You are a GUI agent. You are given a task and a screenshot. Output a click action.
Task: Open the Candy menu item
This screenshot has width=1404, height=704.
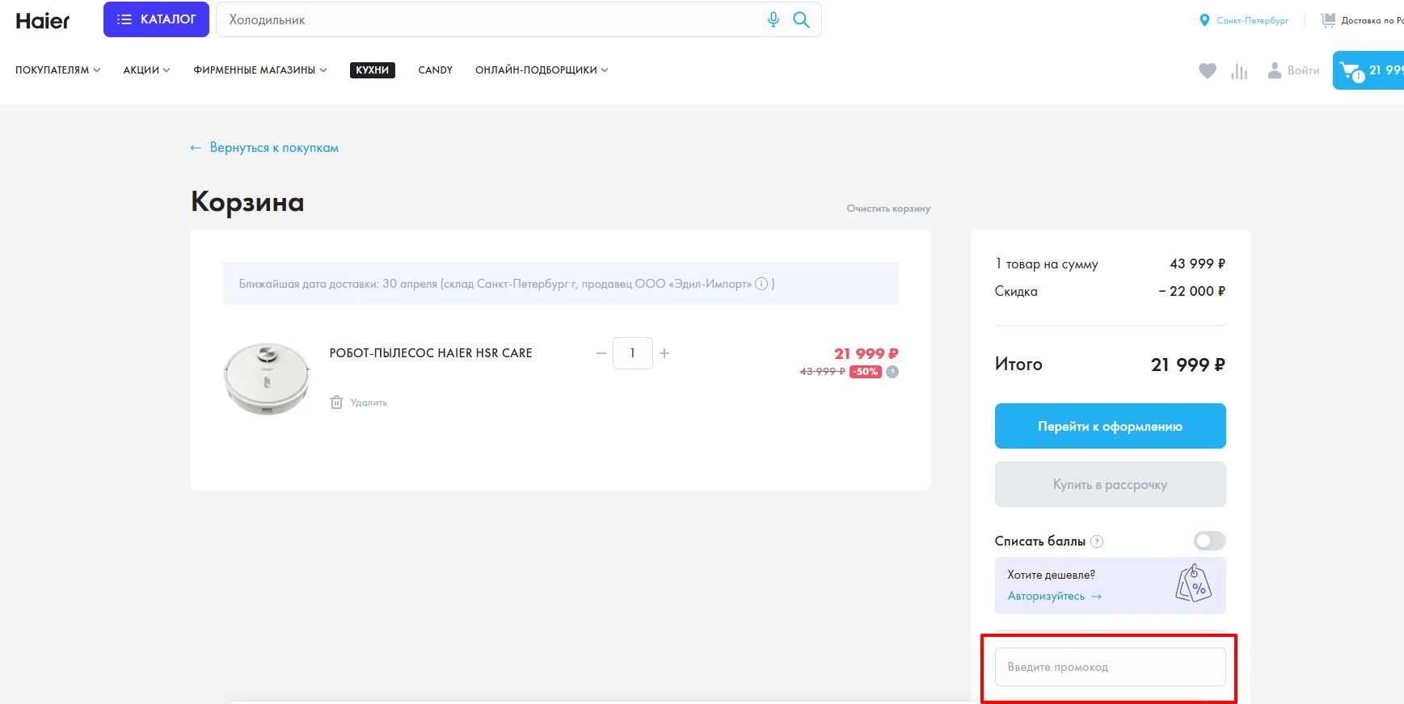point(436,70)
